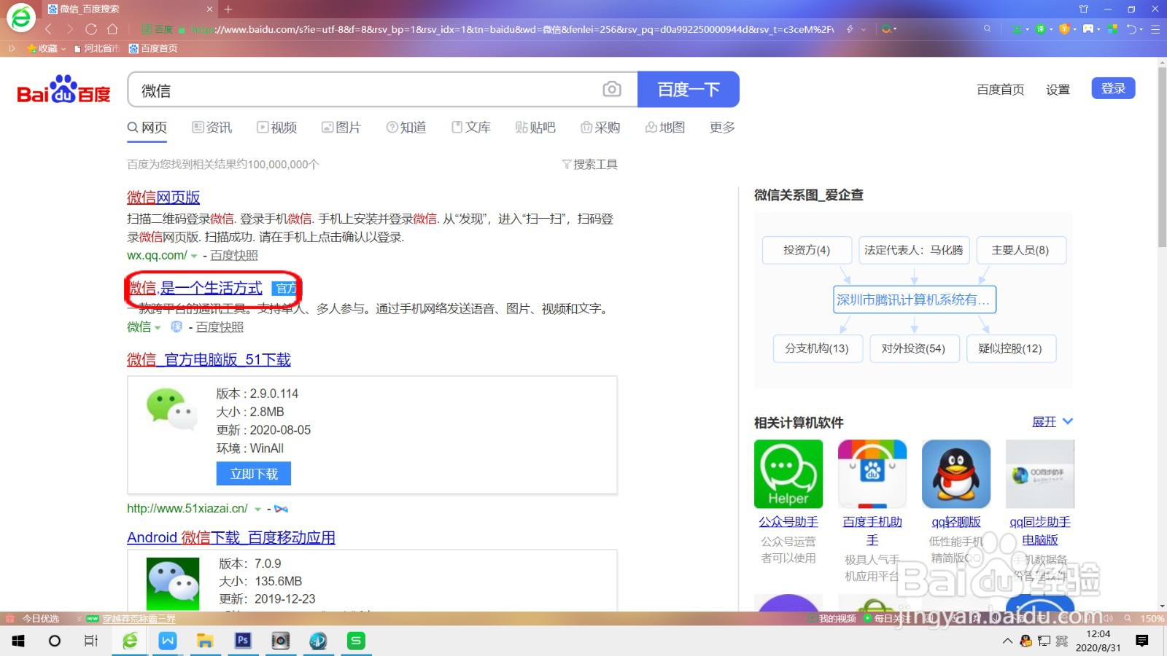The image size is (1167, 656).
Task: Open the 更多 search categories
Action: point(722,127)
